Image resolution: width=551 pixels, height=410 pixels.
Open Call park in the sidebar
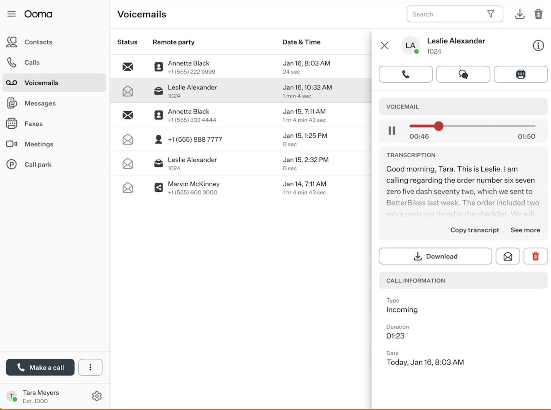tap(54, 164)
